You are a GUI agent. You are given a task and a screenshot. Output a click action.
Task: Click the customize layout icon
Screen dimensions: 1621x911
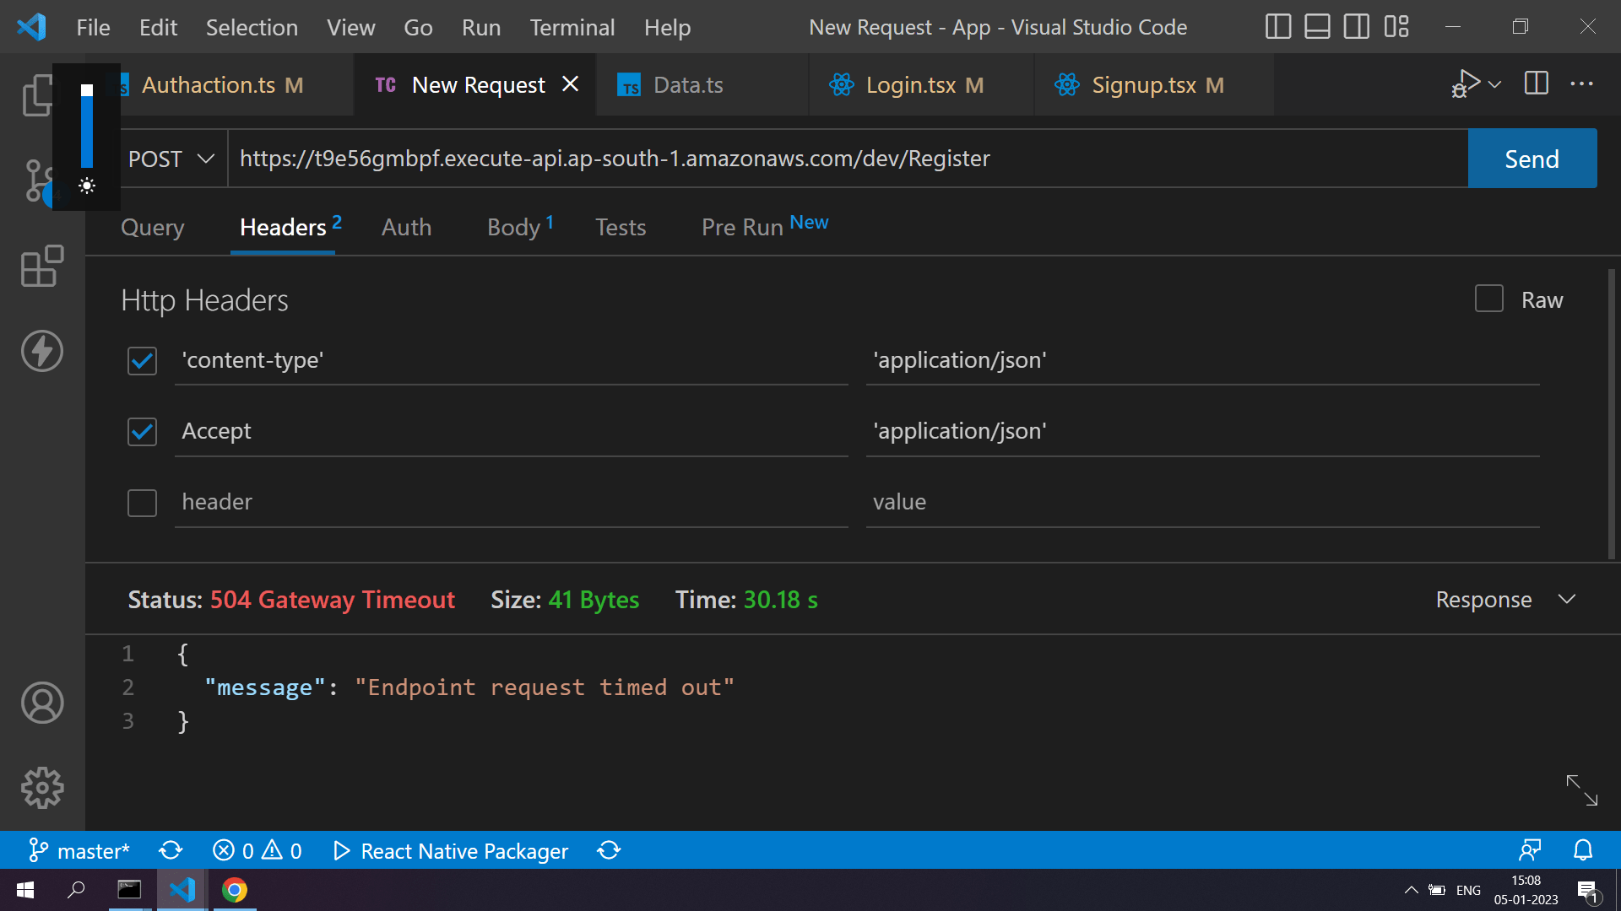point(1396,27)
